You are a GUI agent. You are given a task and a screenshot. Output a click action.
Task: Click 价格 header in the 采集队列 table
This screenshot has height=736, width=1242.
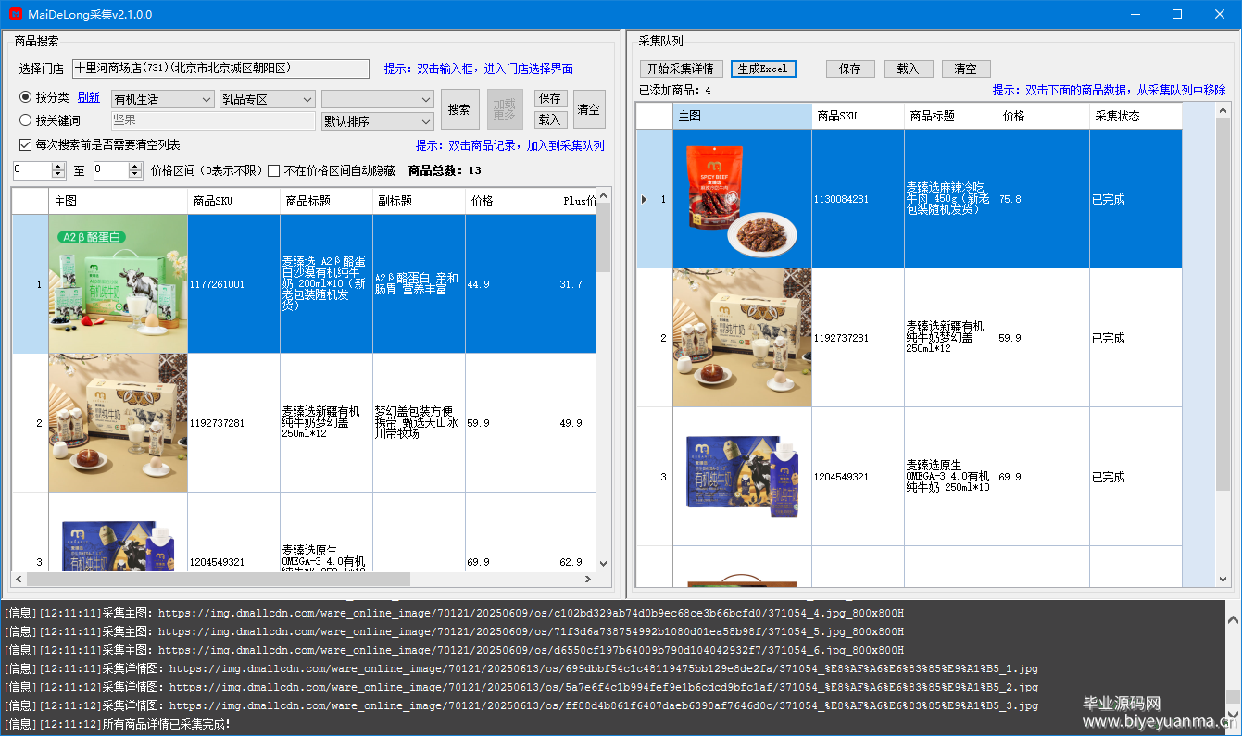point(1043,116)
